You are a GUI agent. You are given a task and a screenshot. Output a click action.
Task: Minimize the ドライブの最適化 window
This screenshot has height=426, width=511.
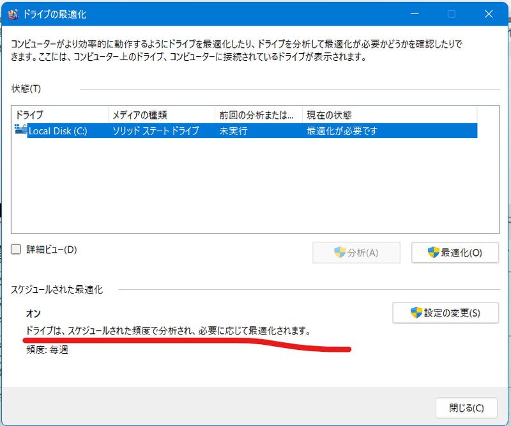pyautogui.click(x=415, y=14)
